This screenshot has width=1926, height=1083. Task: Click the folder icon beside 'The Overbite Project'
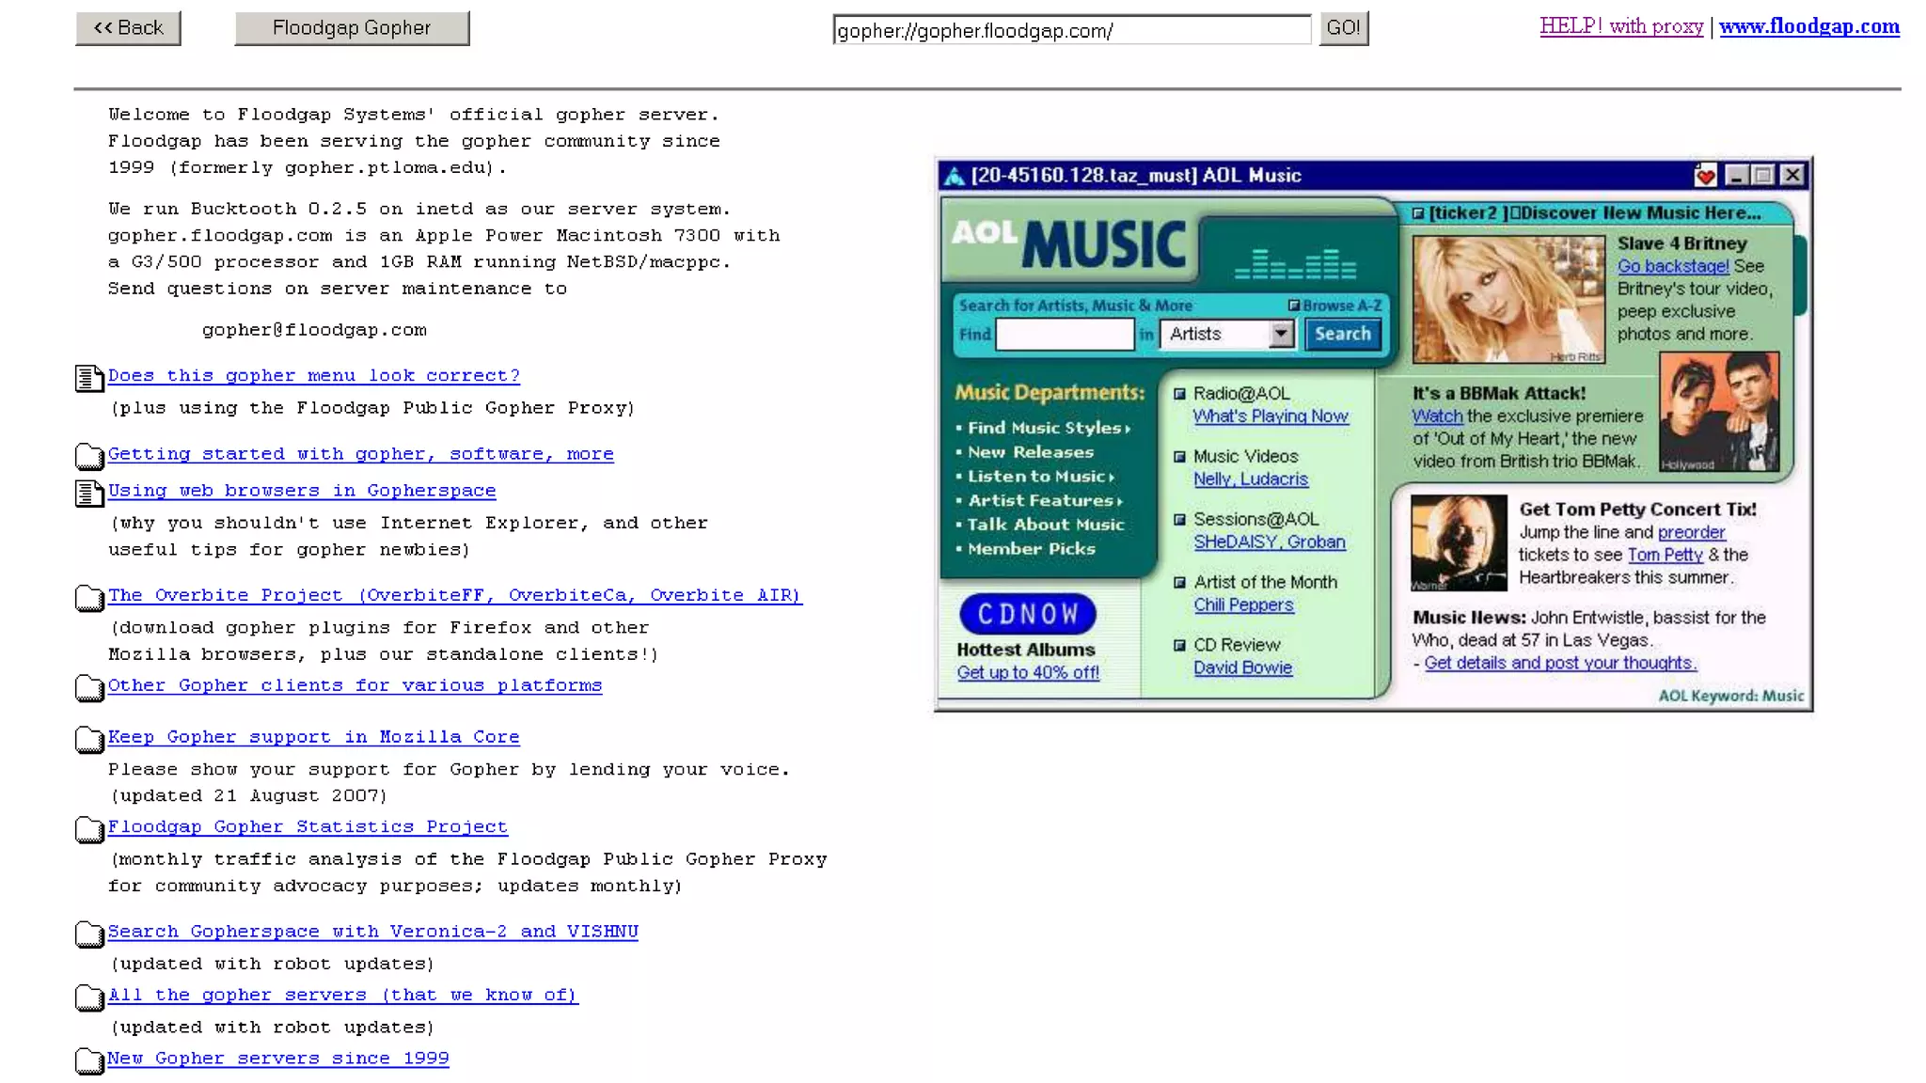coord(89,598)
